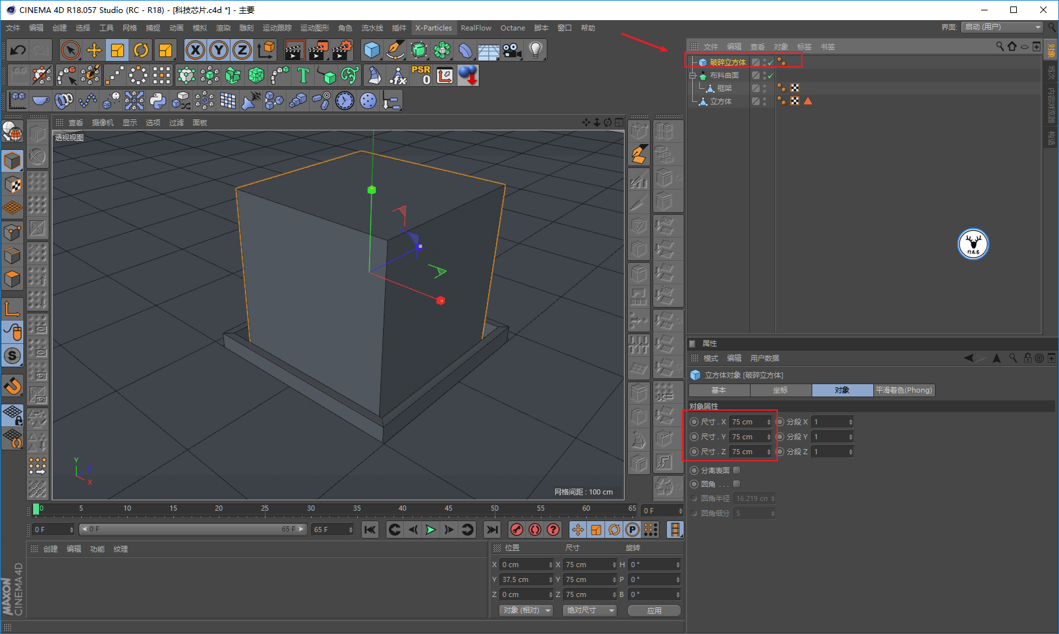The image size is (1059, 634).
Task: Go to start of animation
Action: click(x=370, y=530)
